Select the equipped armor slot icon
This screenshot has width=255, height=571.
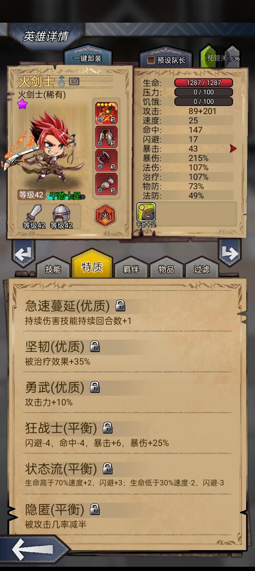tap(106, 137)
